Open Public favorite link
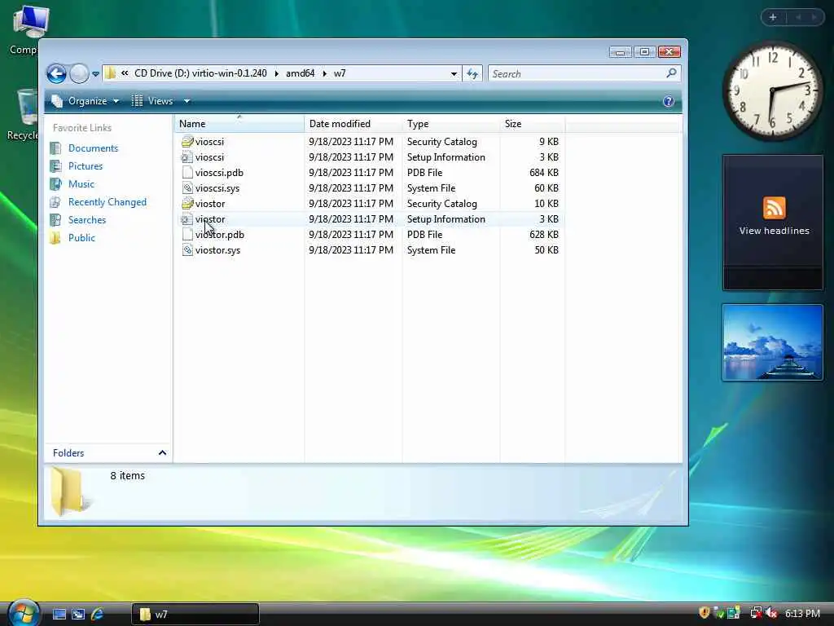834x626 pixels. click(x=81, y=238)
